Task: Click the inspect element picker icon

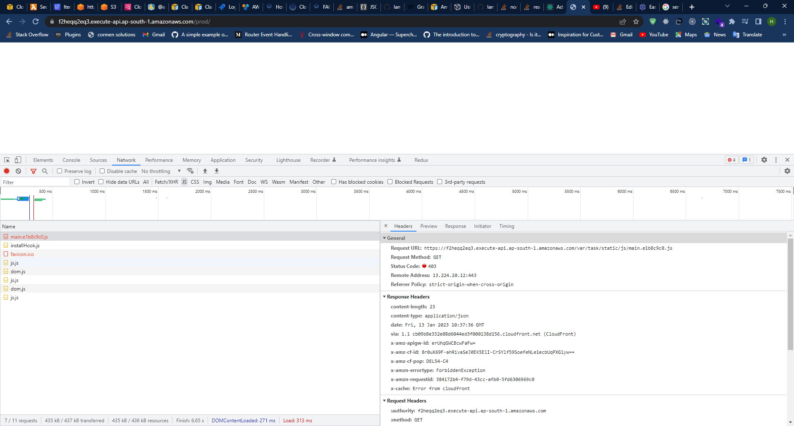Action: 7,160
